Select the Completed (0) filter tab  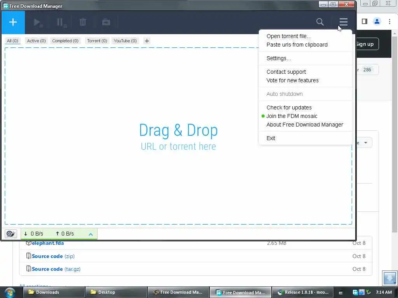[x=65, y=41]
